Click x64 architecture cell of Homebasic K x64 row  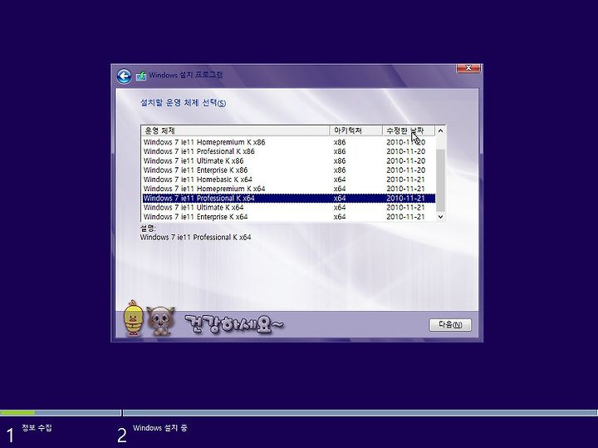coord(340,180)
